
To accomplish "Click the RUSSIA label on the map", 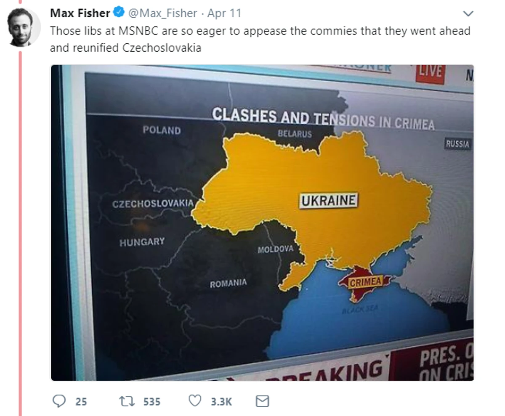I will (457, 144).
